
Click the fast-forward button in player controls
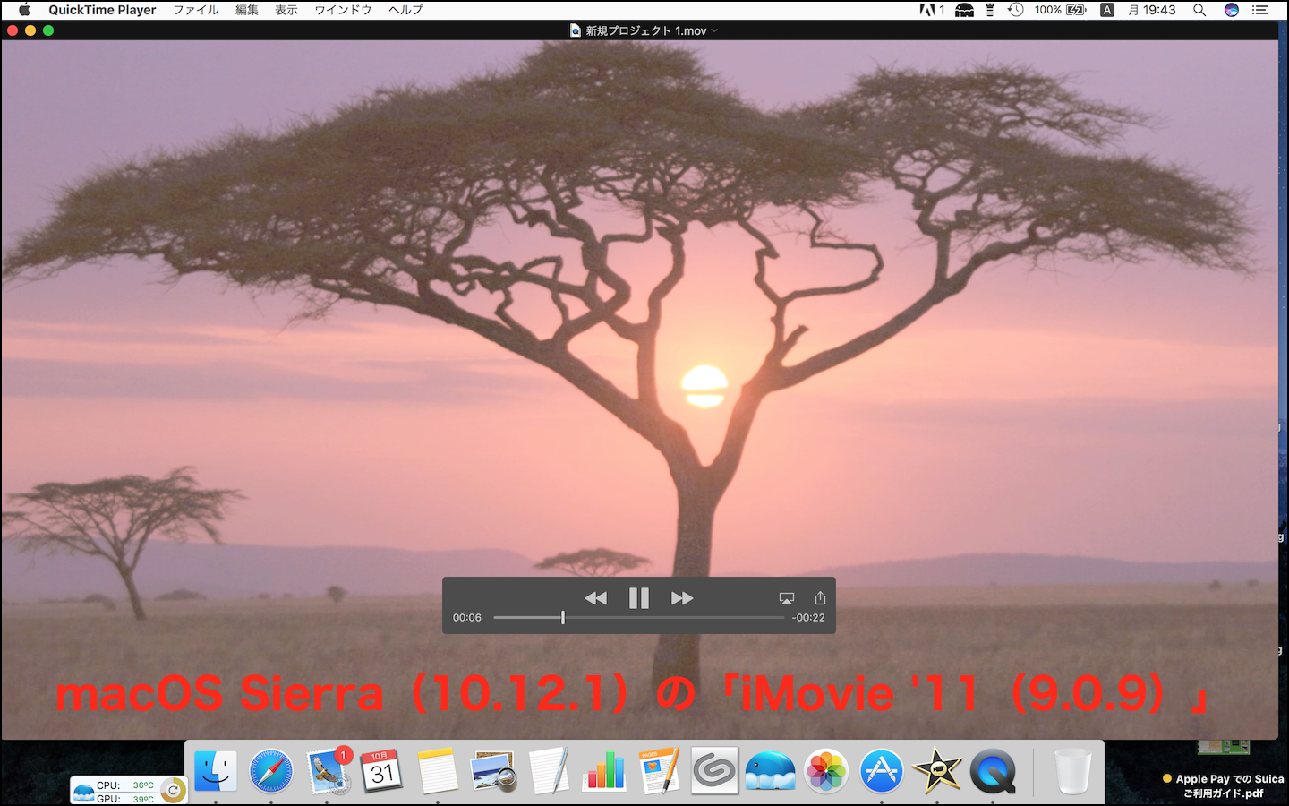tap(682, 598)
